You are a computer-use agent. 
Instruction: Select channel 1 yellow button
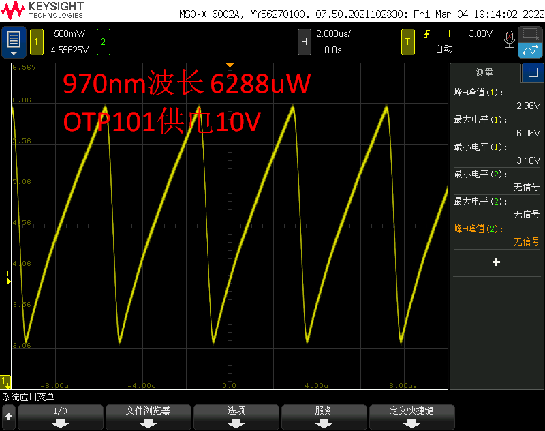pos(37,42)
